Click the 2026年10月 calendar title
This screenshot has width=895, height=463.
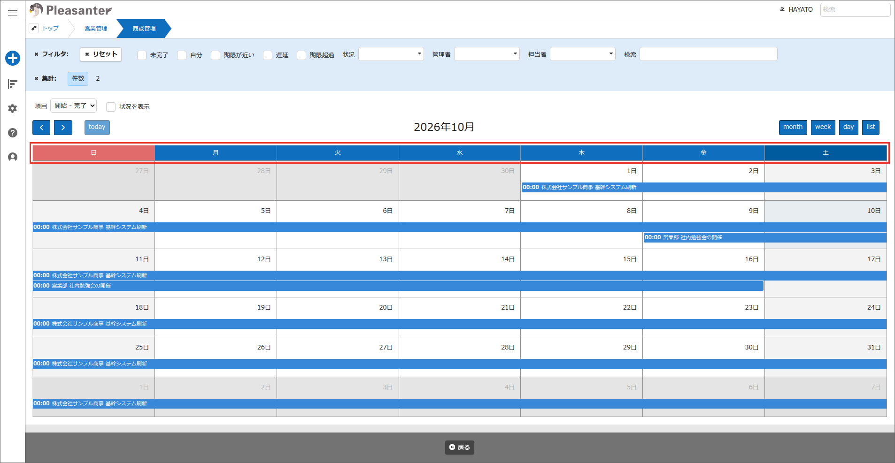tap(444, 127)
